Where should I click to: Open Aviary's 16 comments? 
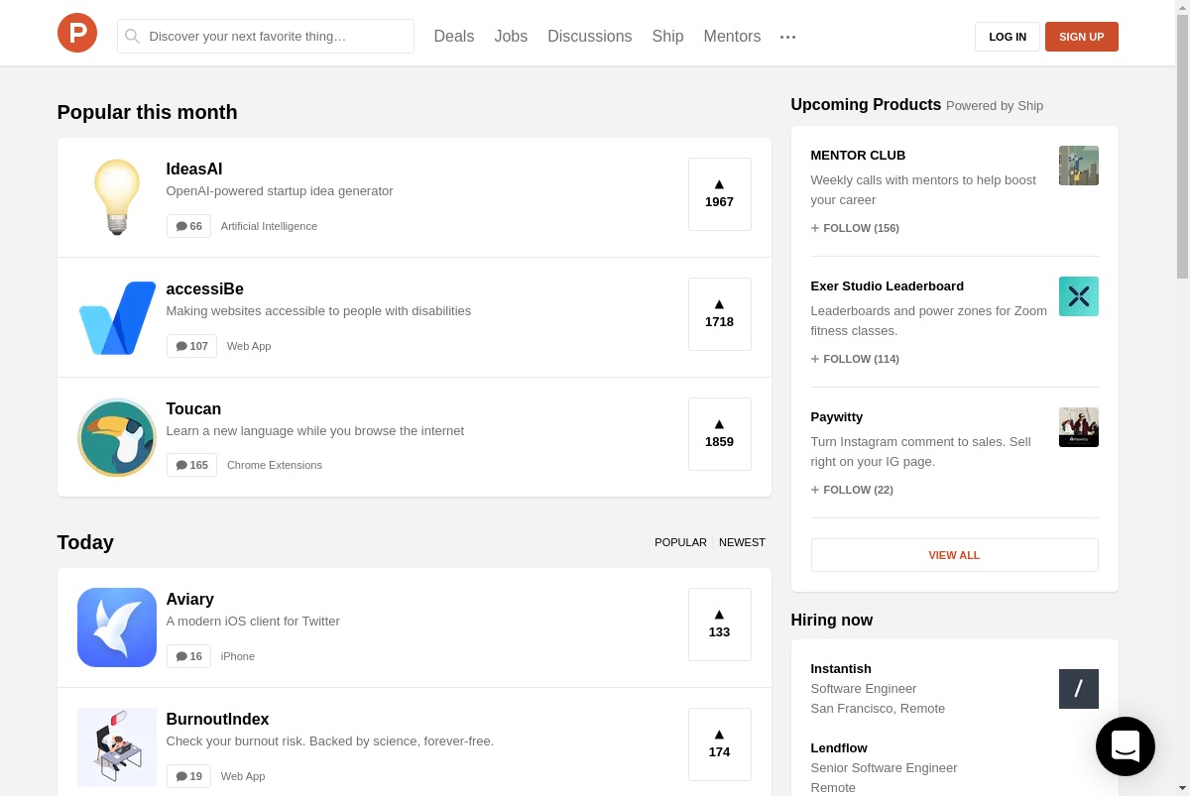(x=188, y=656)
